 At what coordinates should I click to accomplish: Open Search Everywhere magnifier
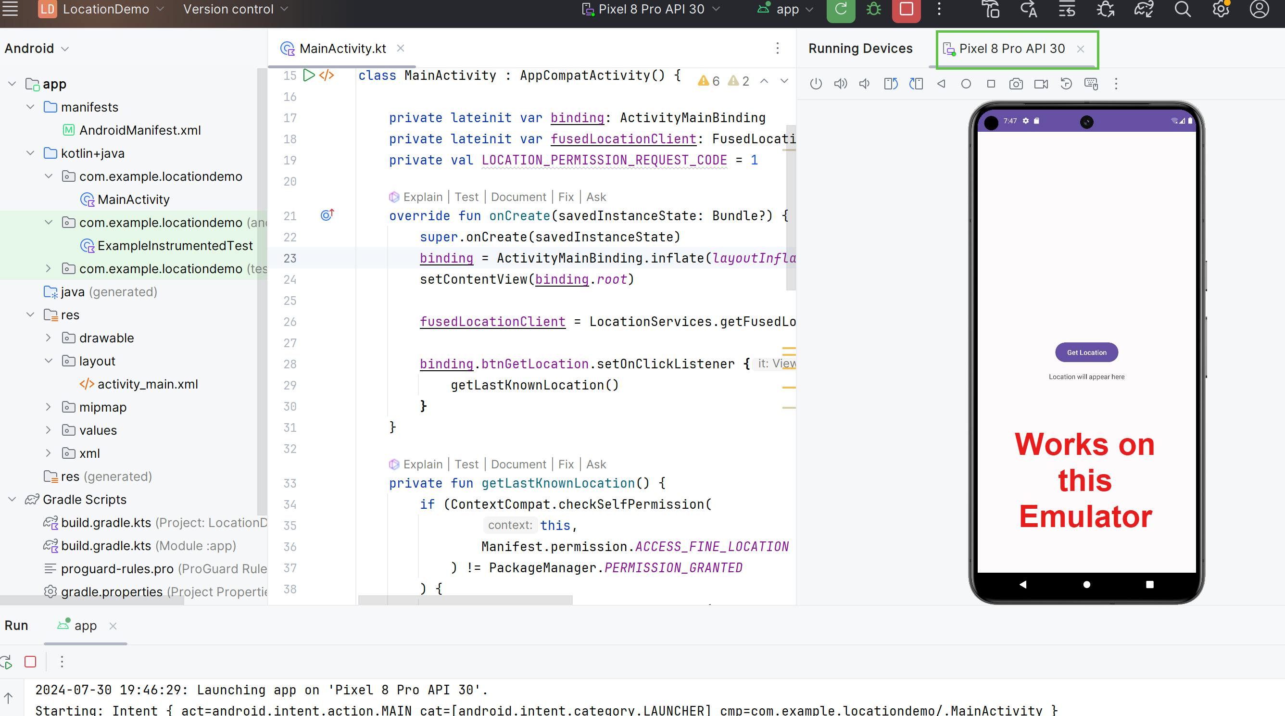point(1182,10)
